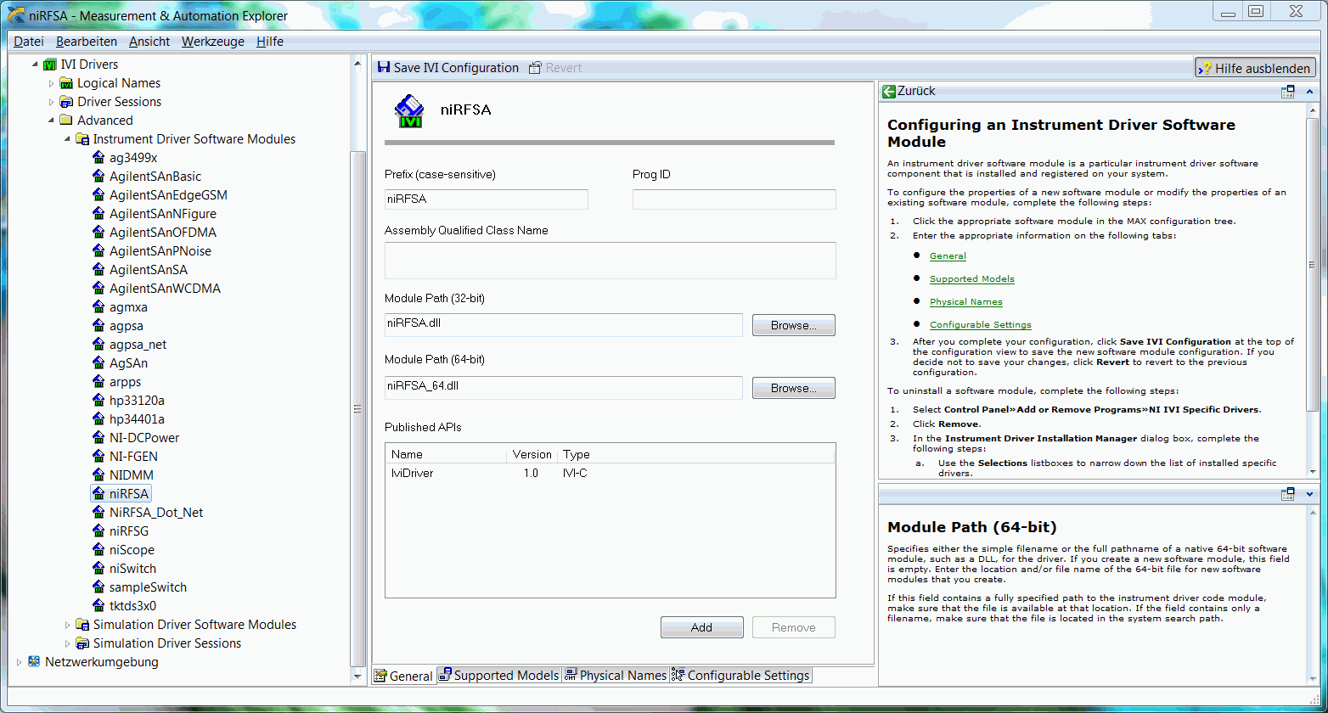1328x713 pixels.
Task: Select the sampleSwitch tree item
Action: tap(148, 587)
